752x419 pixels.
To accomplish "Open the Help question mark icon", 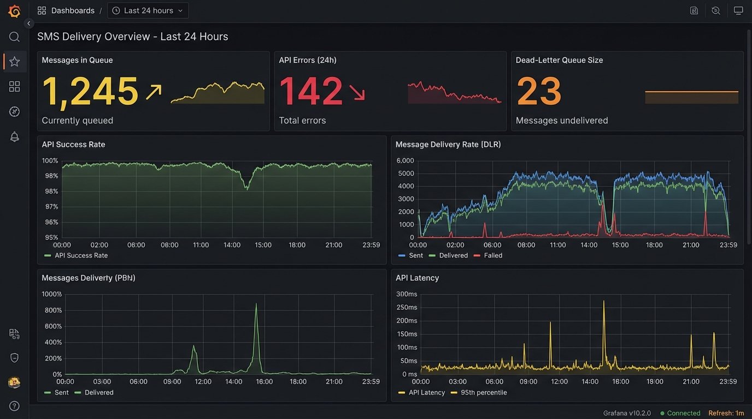I will 14,406.
